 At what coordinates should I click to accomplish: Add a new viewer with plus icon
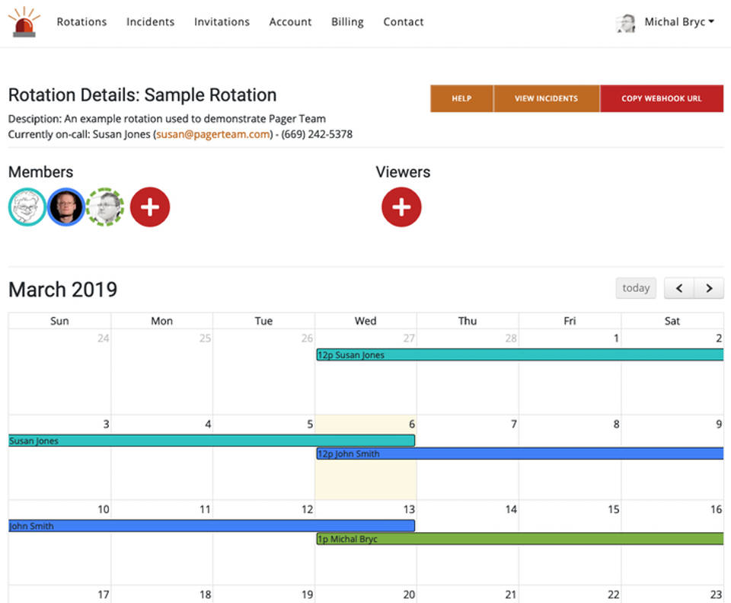coord(401,207)
